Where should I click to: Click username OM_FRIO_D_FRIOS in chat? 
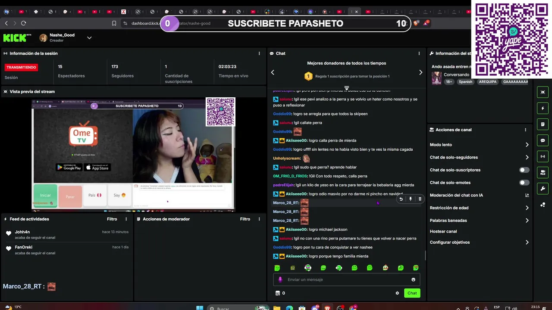pos(290,176)
